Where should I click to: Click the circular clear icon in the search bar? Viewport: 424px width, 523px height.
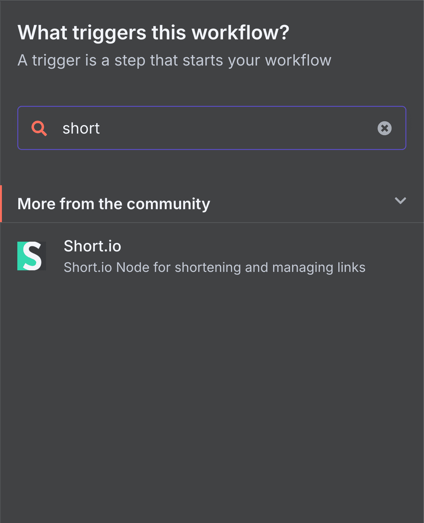384,128
